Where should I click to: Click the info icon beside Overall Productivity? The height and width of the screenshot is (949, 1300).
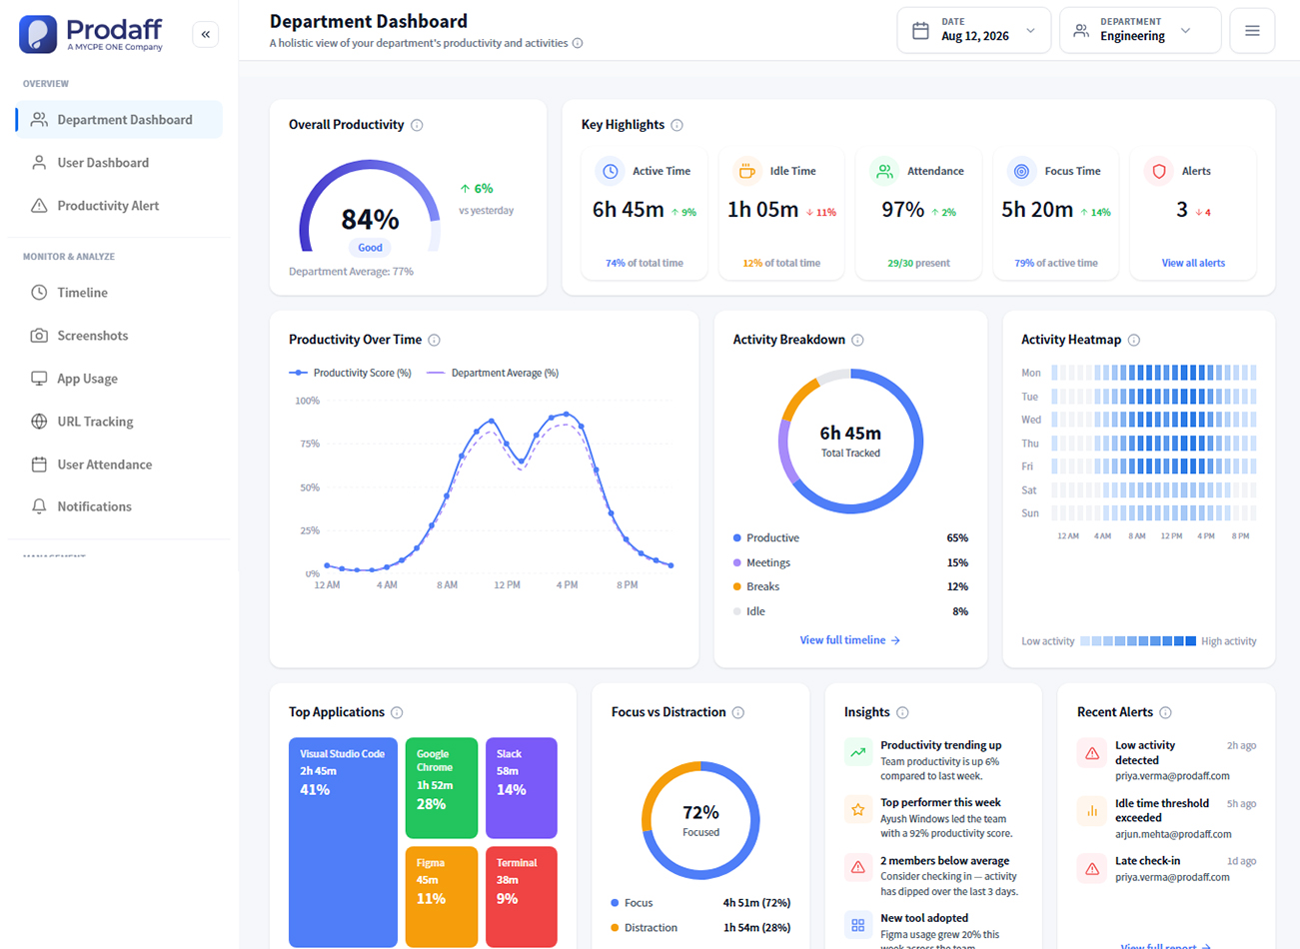417,125
